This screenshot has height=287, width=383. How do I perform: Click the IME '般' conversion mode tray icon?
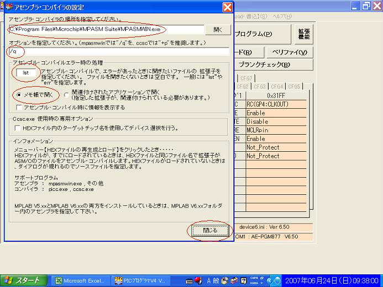tap(217, 280)
